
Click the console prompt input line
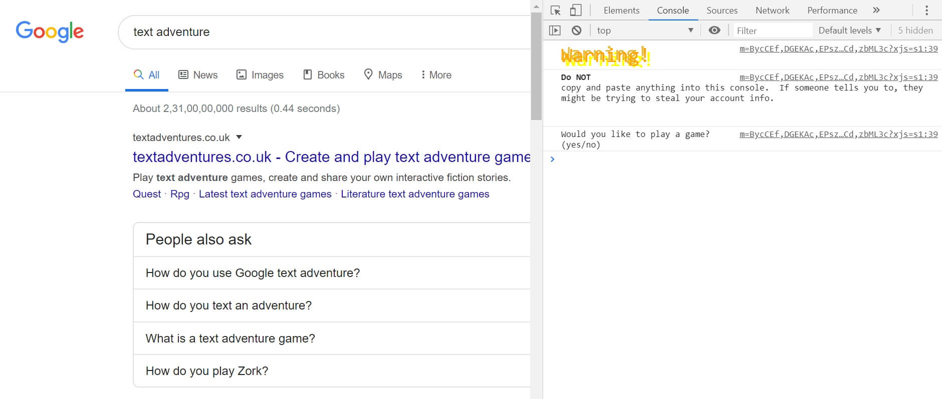click(x=747, y=159)
